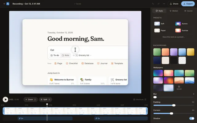Click the timeline playhead handle
Image resolution: width=197 pixels, height=123 pixels.
47,104
